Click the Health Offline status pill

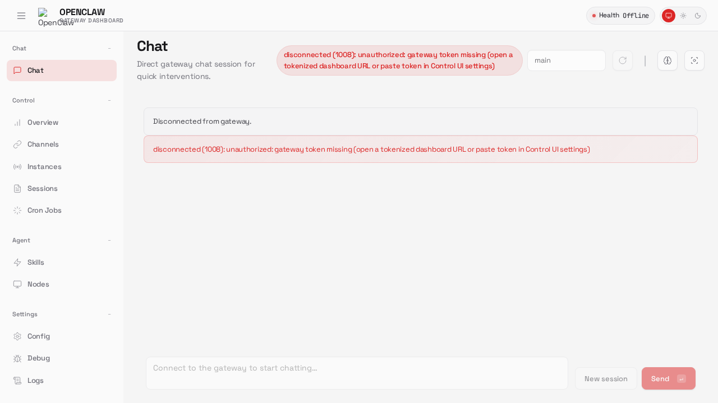coord(620,16)
